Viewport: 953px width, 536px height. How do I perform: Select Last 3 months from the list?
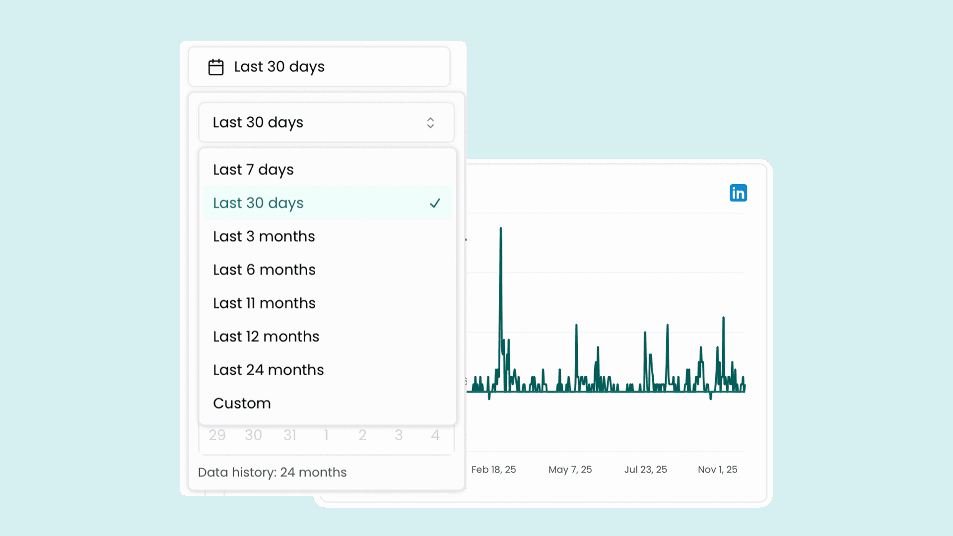pos(264,236)
